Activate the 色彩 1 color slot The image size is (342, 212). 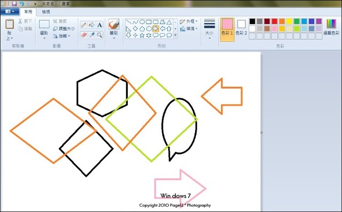[227, 29]
